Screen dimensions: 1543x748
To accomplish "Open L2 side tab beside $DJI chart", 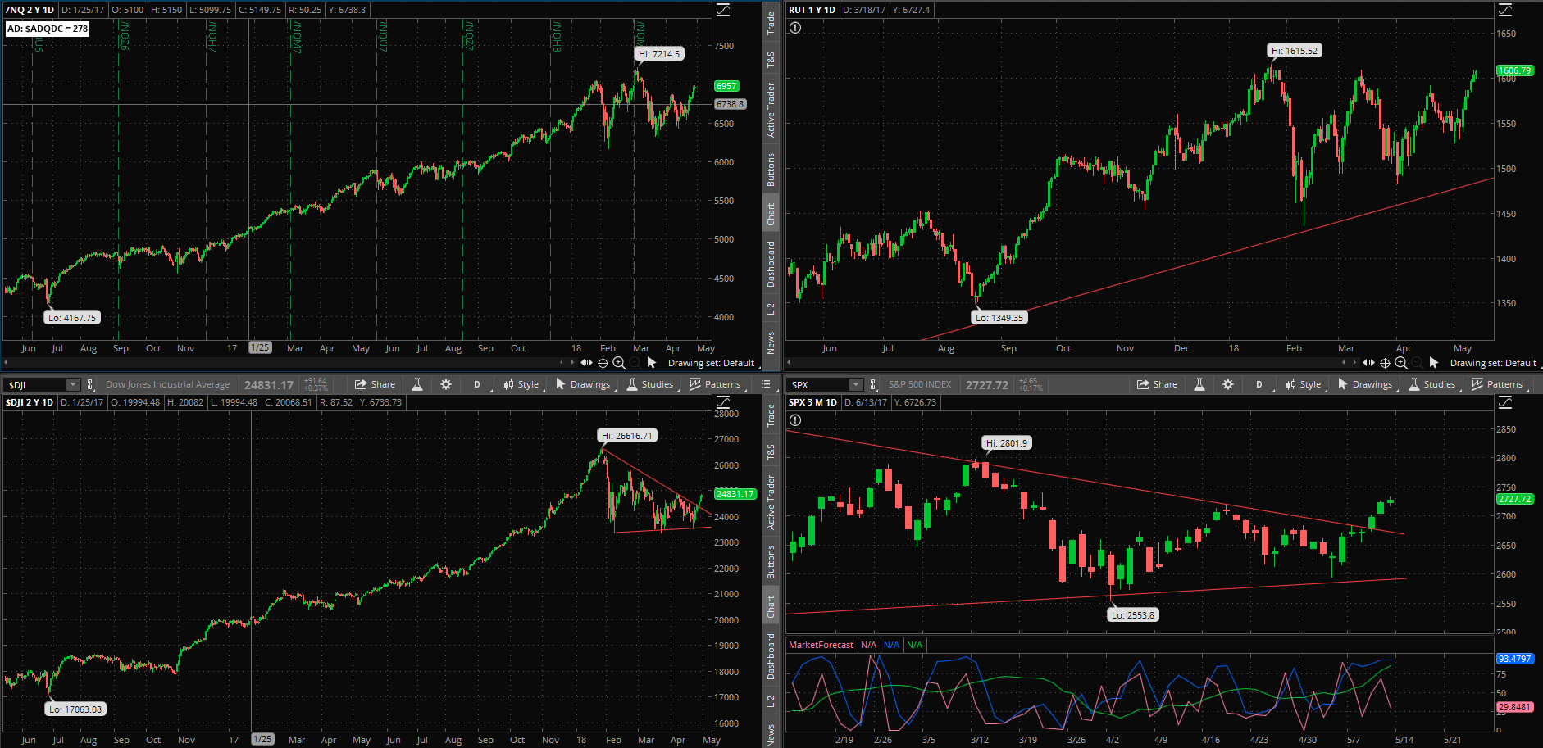I will (771, 701).
